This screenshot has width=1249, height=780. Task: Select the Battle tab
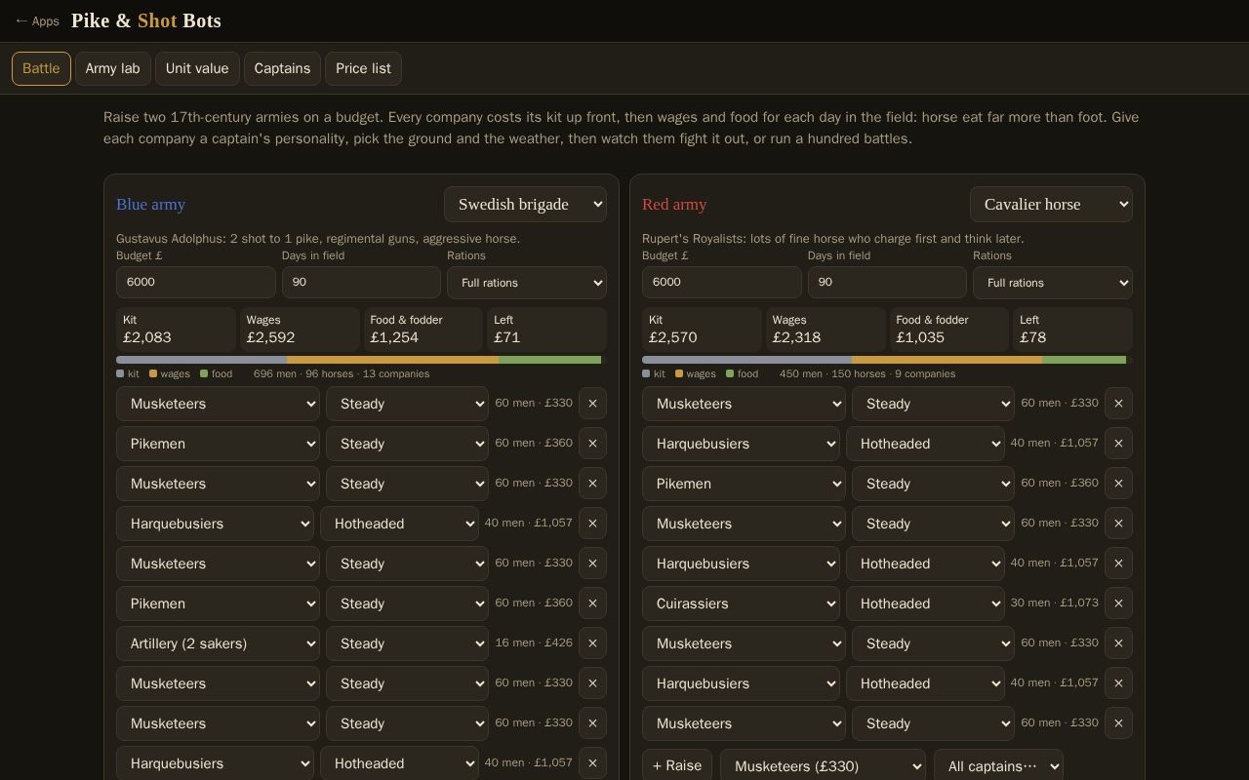pos(41,68)
